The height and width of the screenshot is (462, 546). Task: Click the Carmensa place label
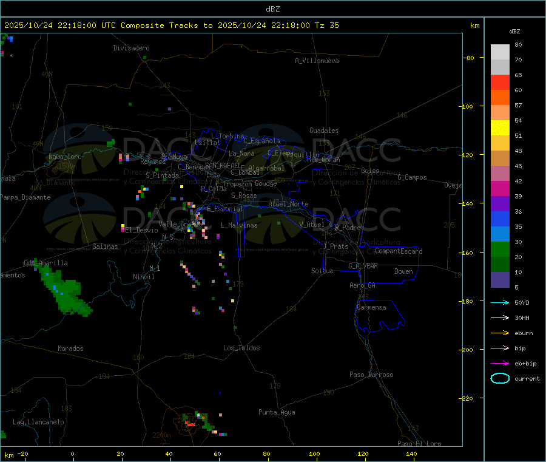point(371,307)
